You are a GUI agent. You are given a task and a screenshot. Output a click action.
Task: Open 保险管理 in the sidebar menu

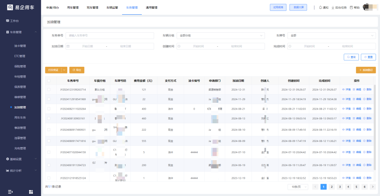coord(20,66)
